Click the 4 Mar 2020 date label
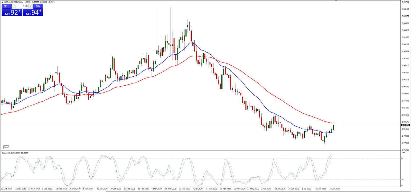 pyautogui.click(x=156, y=189)
